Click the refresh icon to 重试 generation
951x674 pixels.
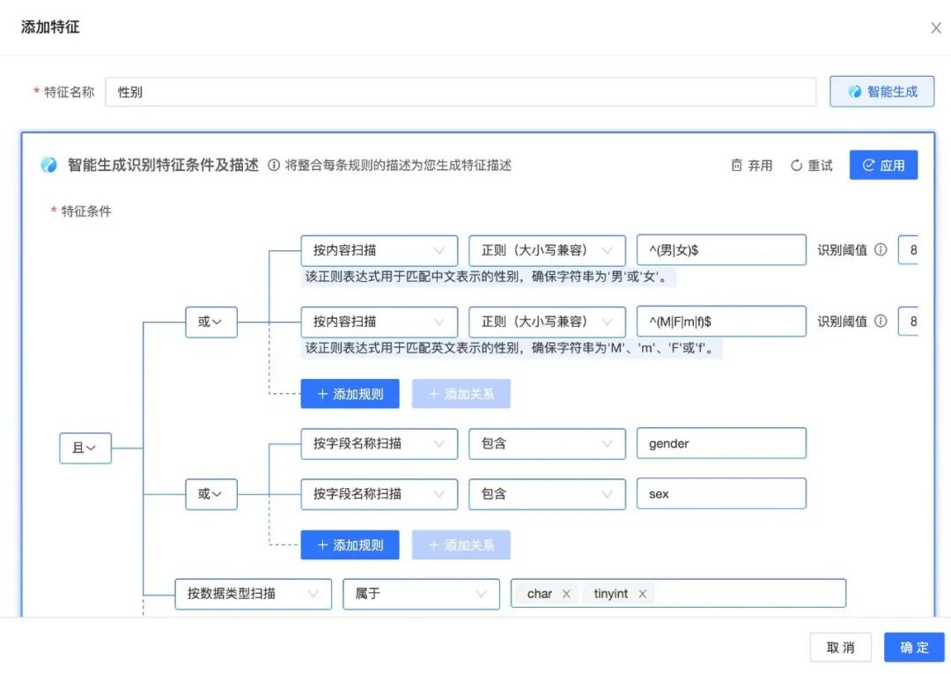click(799, 165)
